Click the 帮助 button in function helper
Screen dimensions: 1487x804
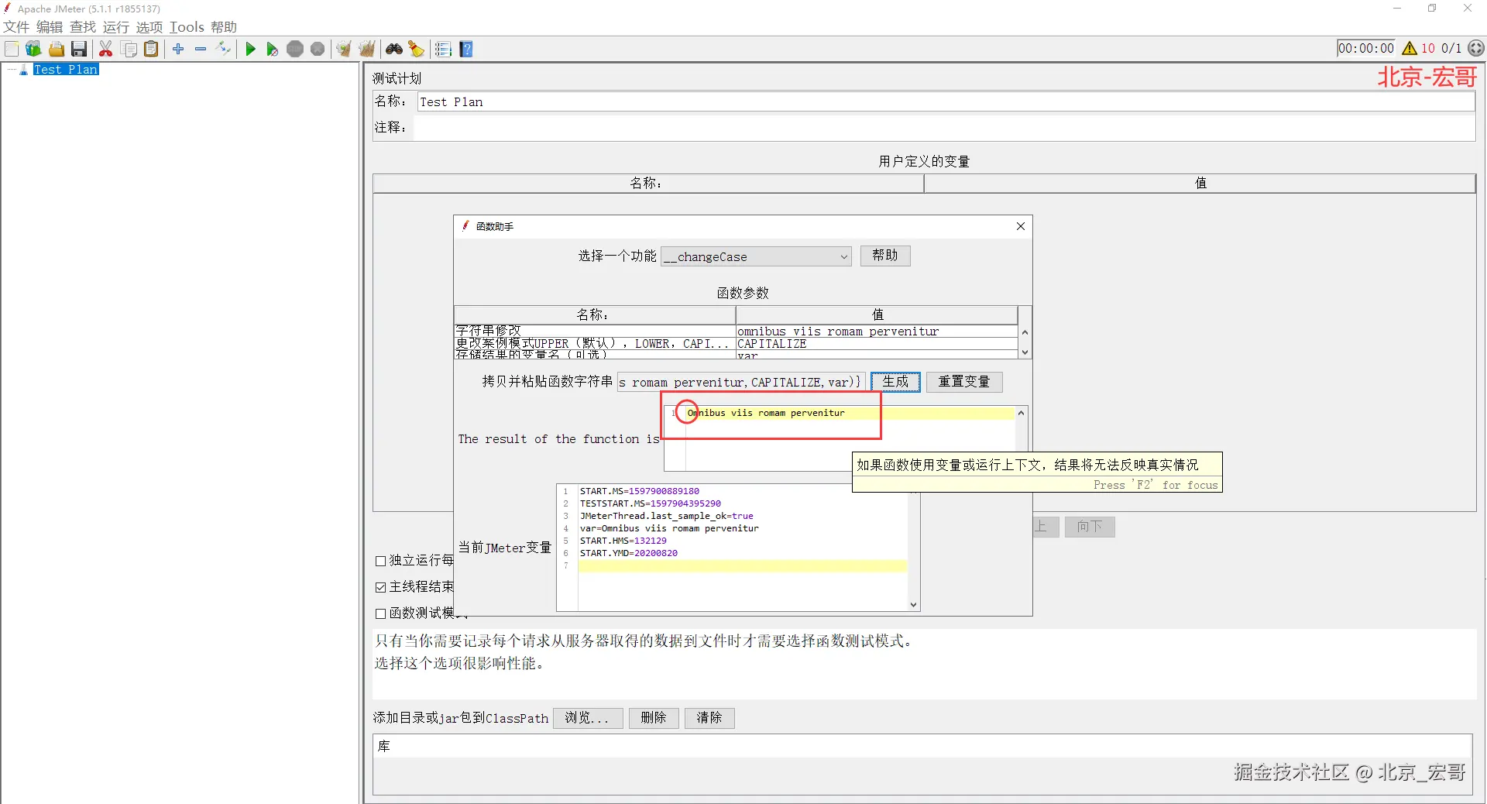click(885, 256)
